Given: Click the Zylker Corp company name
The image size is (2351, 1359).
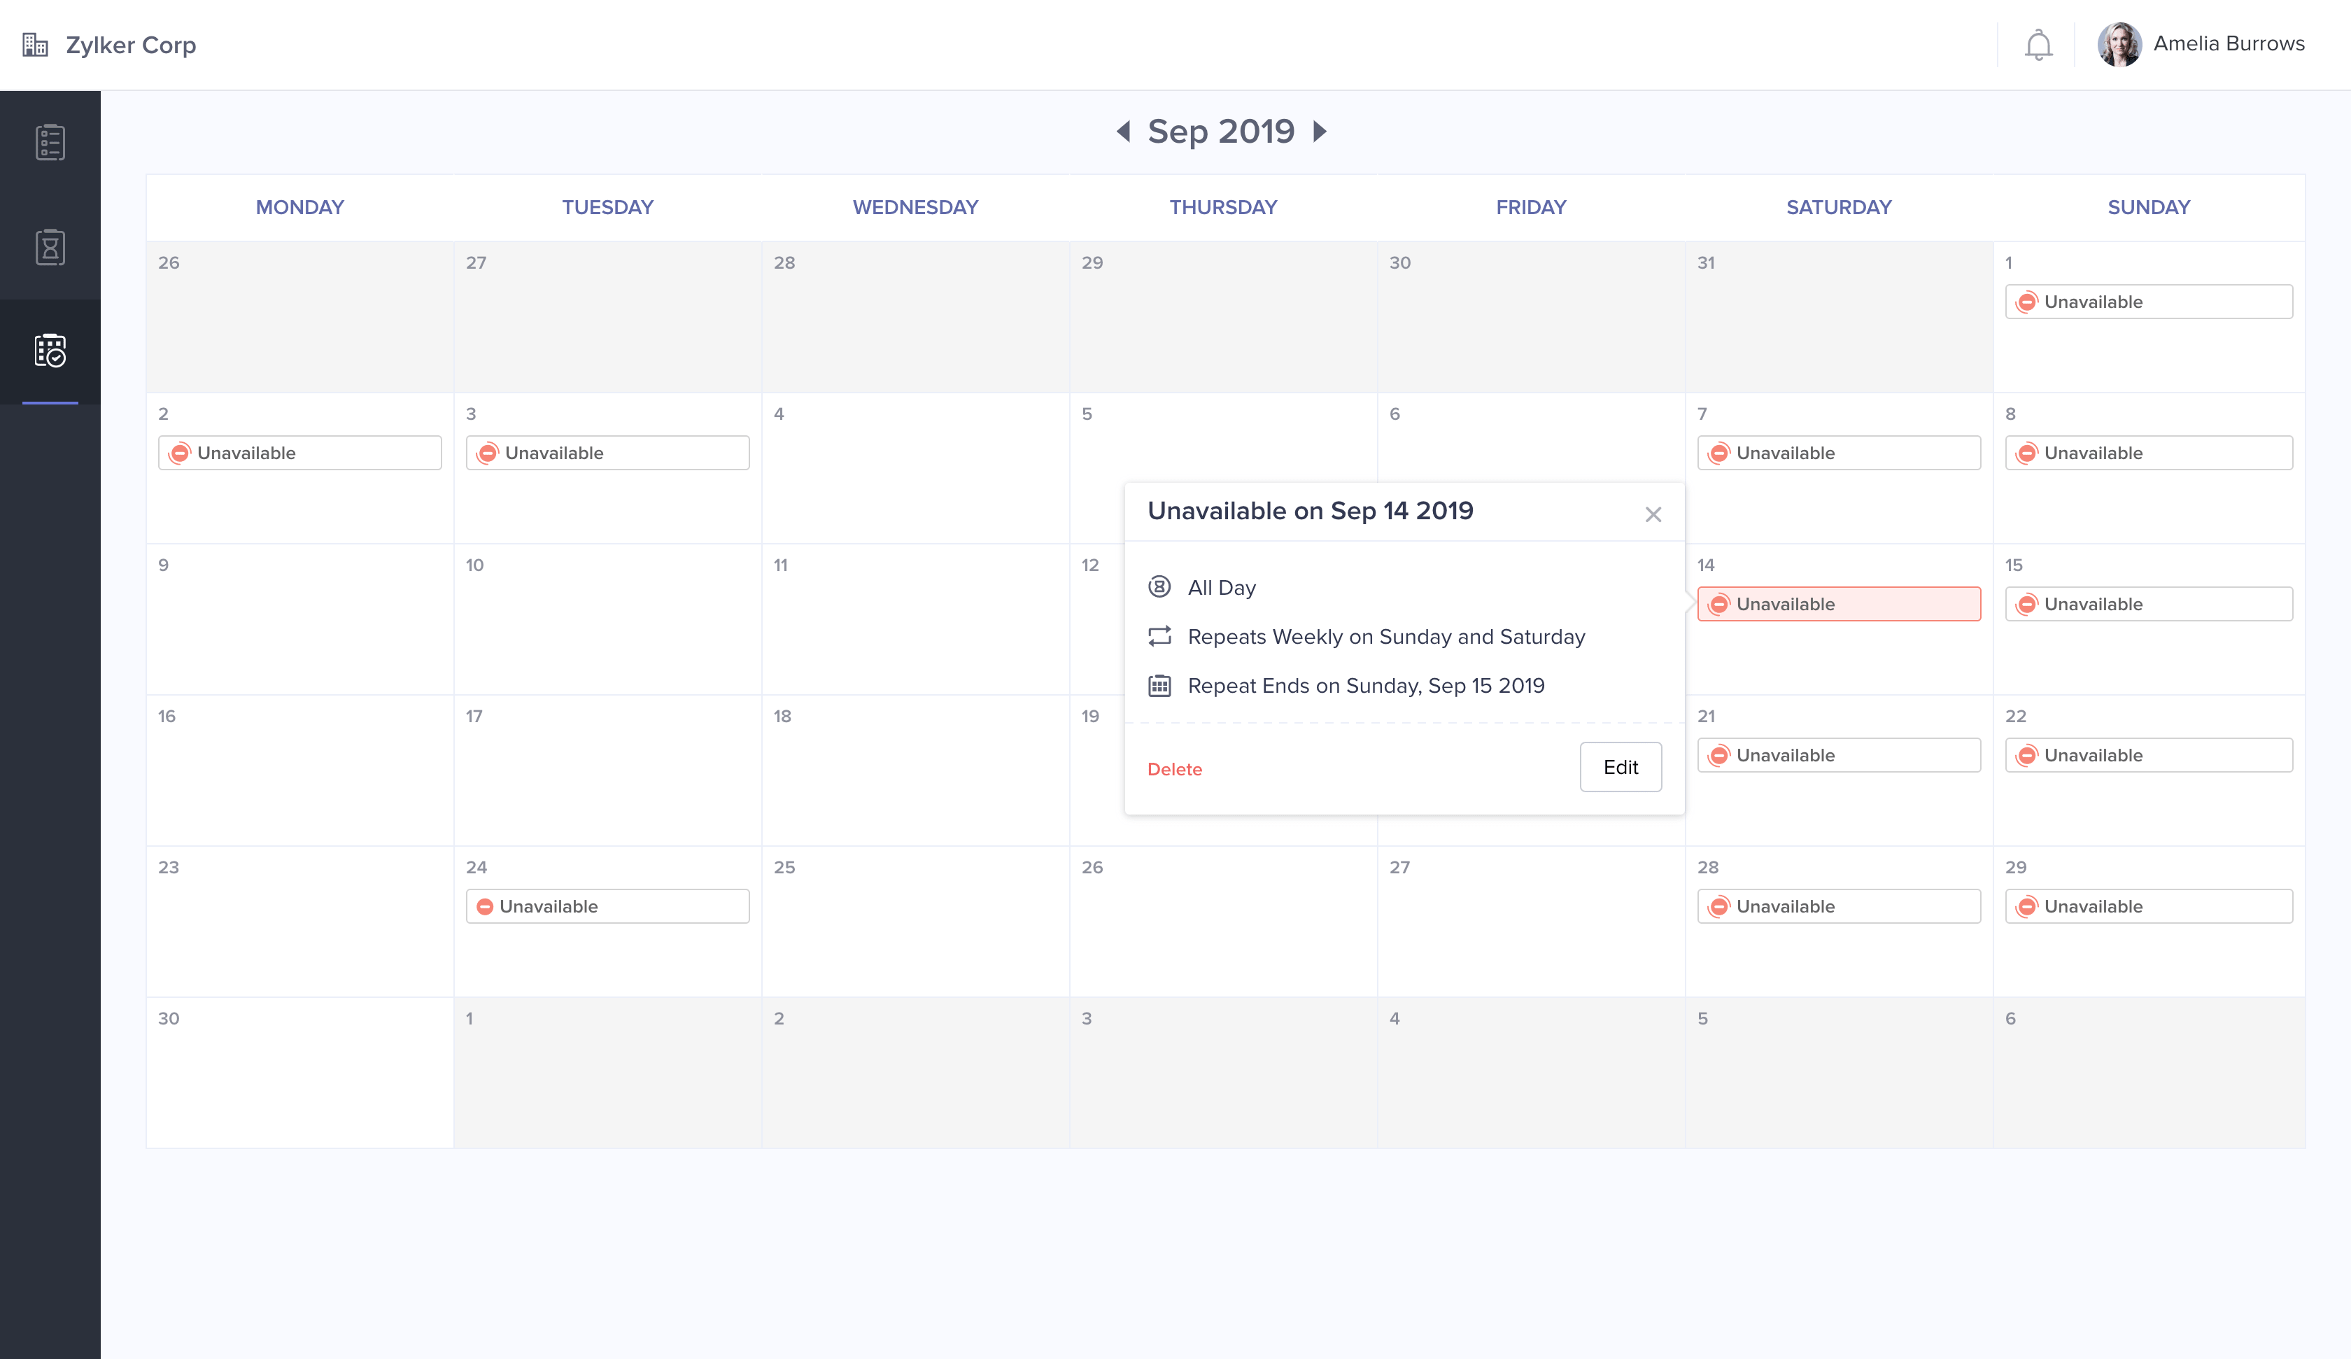Looking at the screenshot, I should click(131, 45).
